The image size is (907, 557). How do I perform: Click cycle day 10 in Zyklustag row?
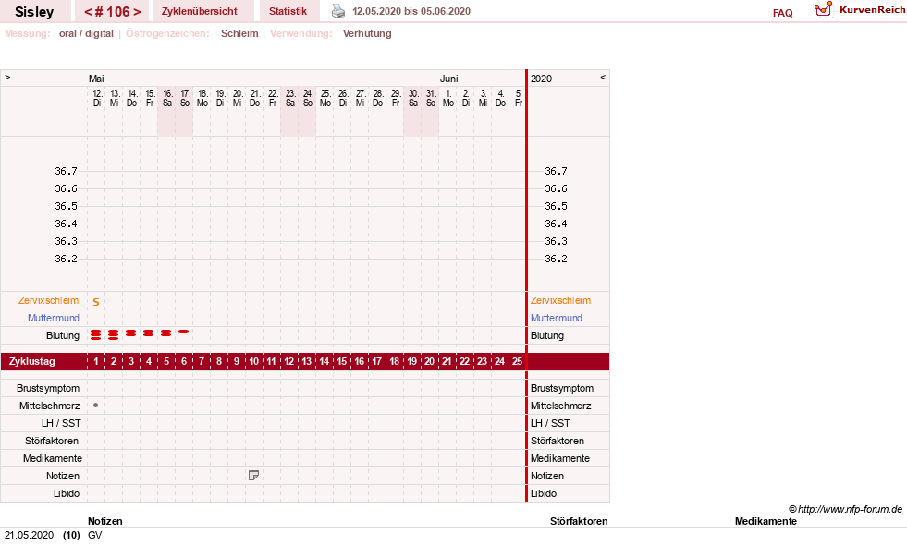[x=254, y=362]
